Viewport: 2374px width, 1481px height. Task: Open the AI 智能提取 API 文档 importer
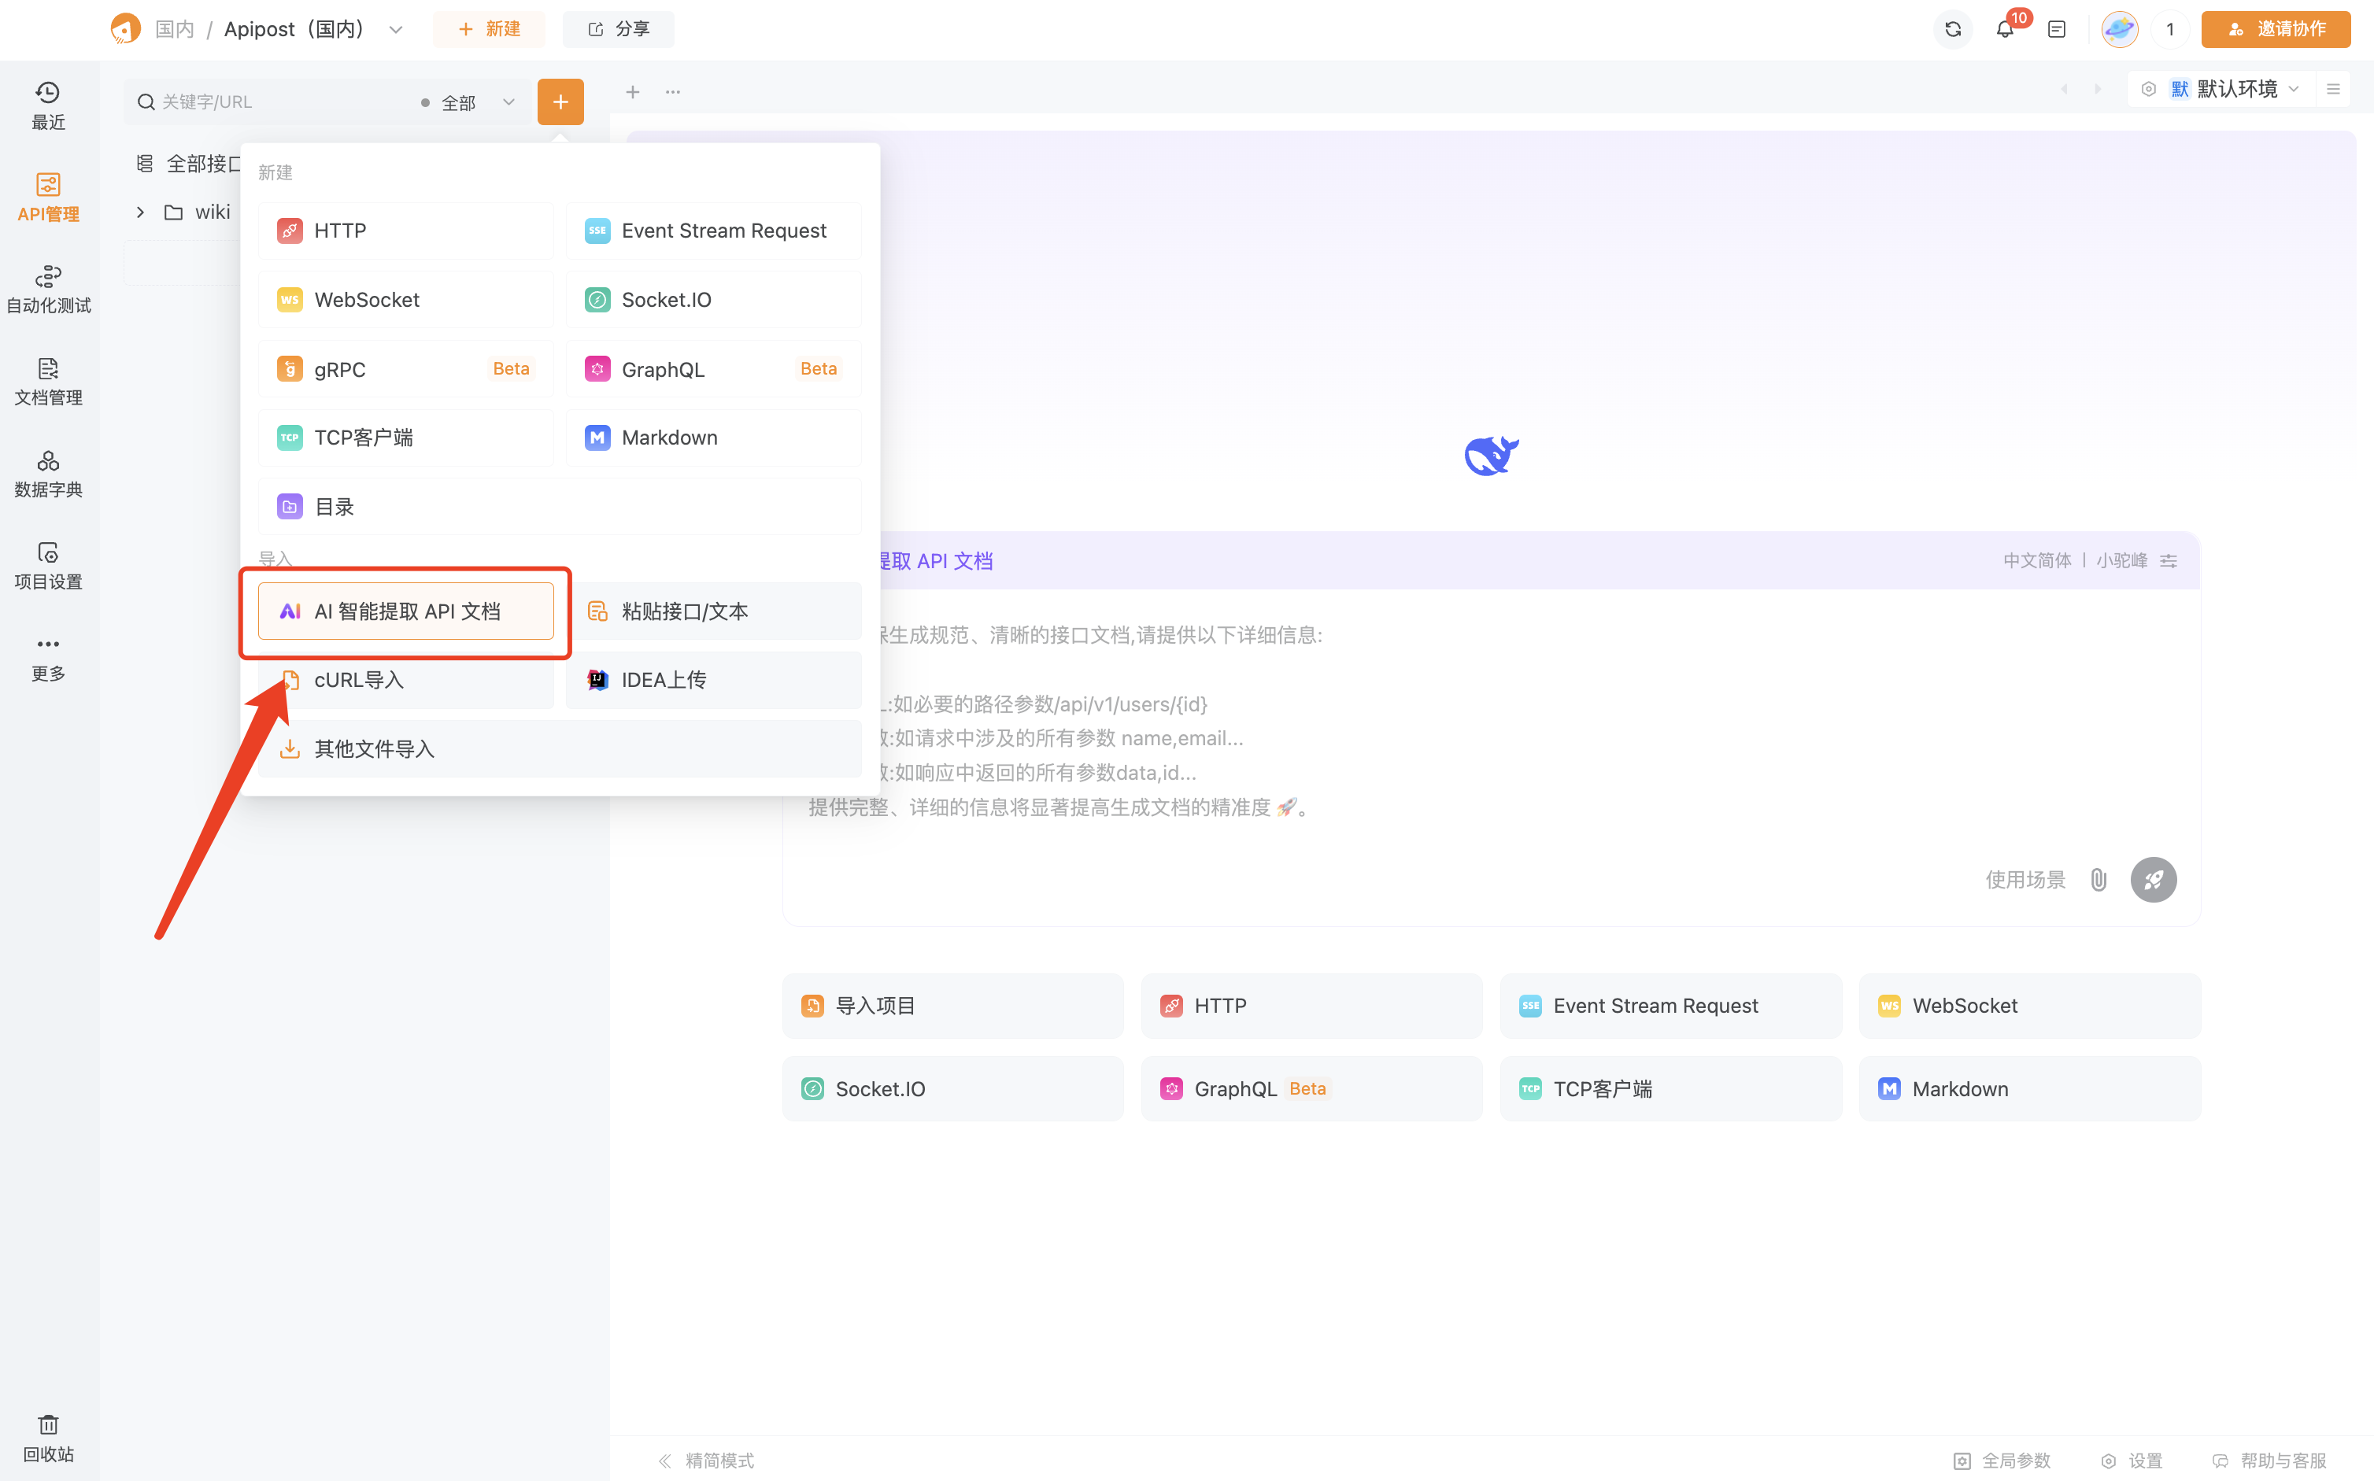tap(405, 610)
